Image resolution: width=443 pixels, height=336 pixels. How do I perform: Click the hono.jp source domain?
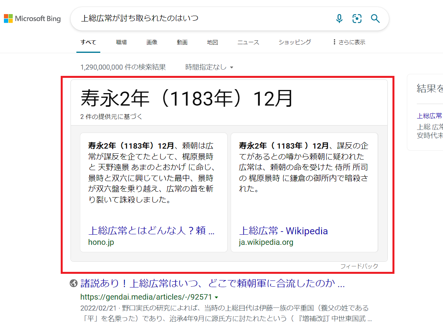(101, 243)
